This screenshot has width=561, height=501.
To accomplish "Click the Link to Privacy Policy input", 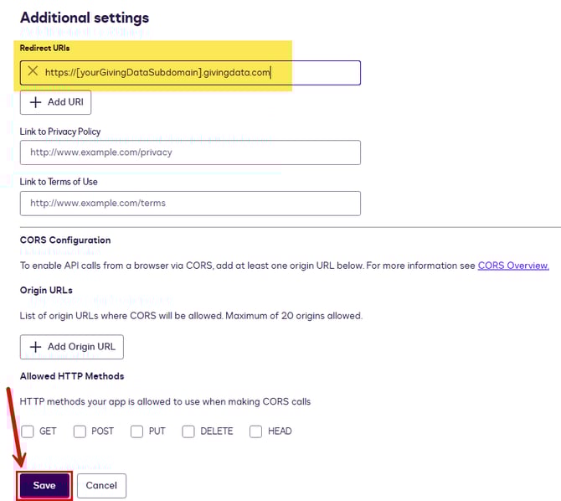I will pos(190,152).
